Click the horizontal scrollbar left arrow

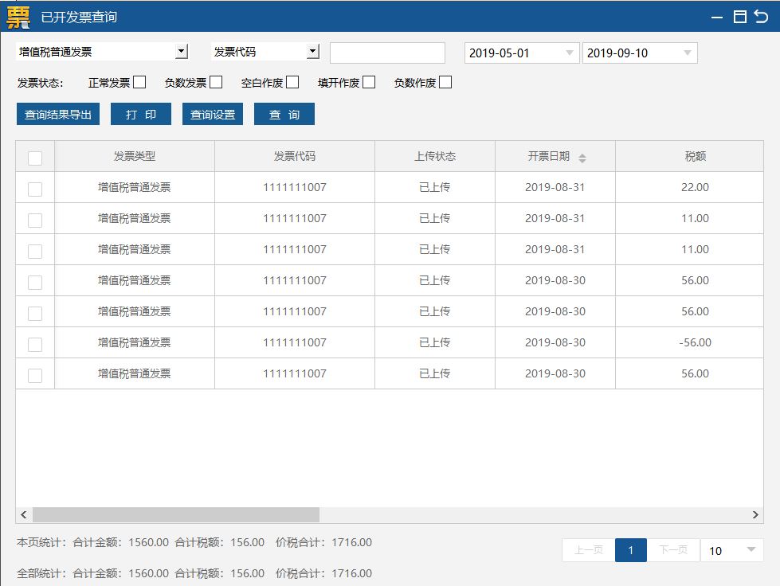(x=24, y=515)
